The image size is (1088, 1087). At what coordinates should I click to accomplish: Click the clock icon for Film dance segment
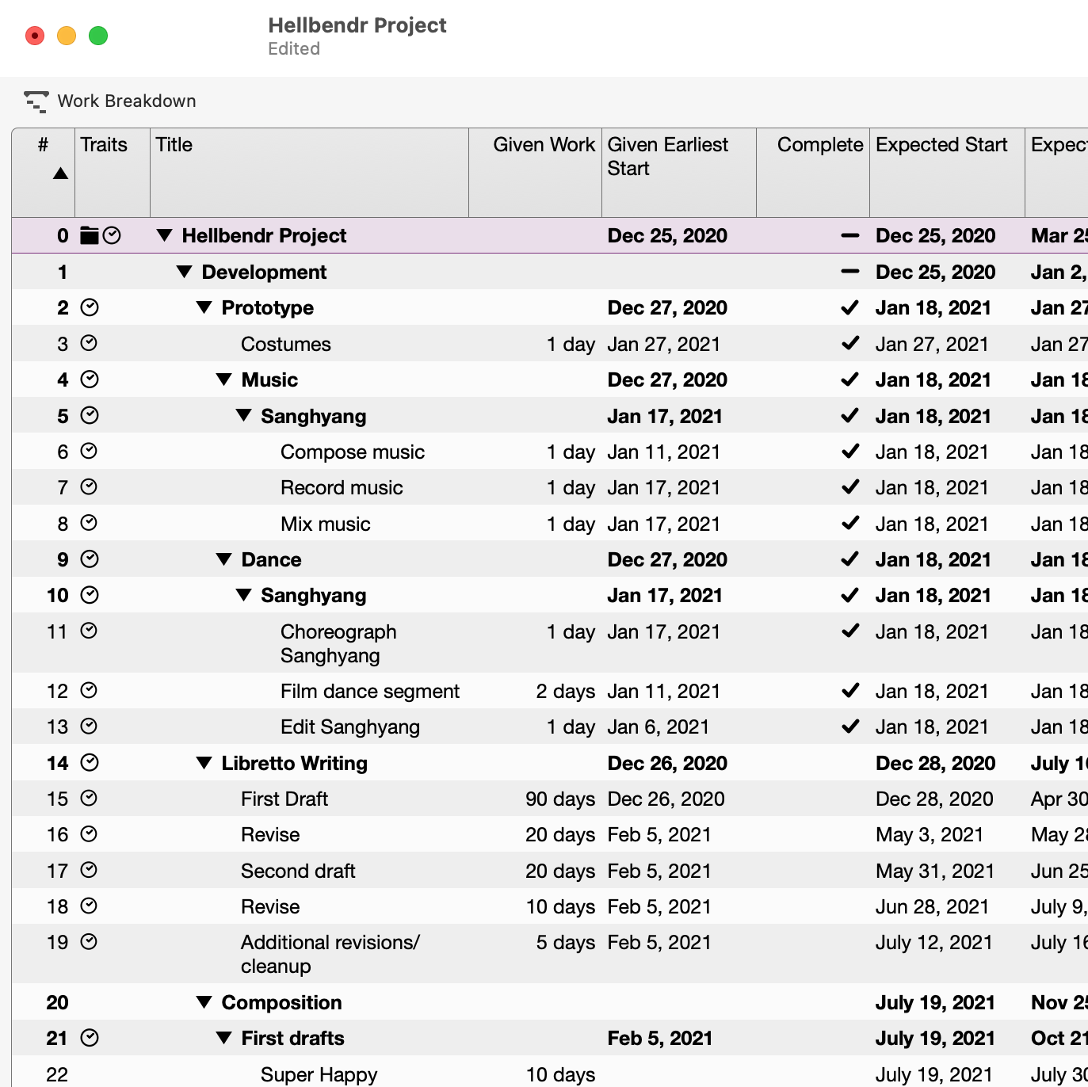89,690
